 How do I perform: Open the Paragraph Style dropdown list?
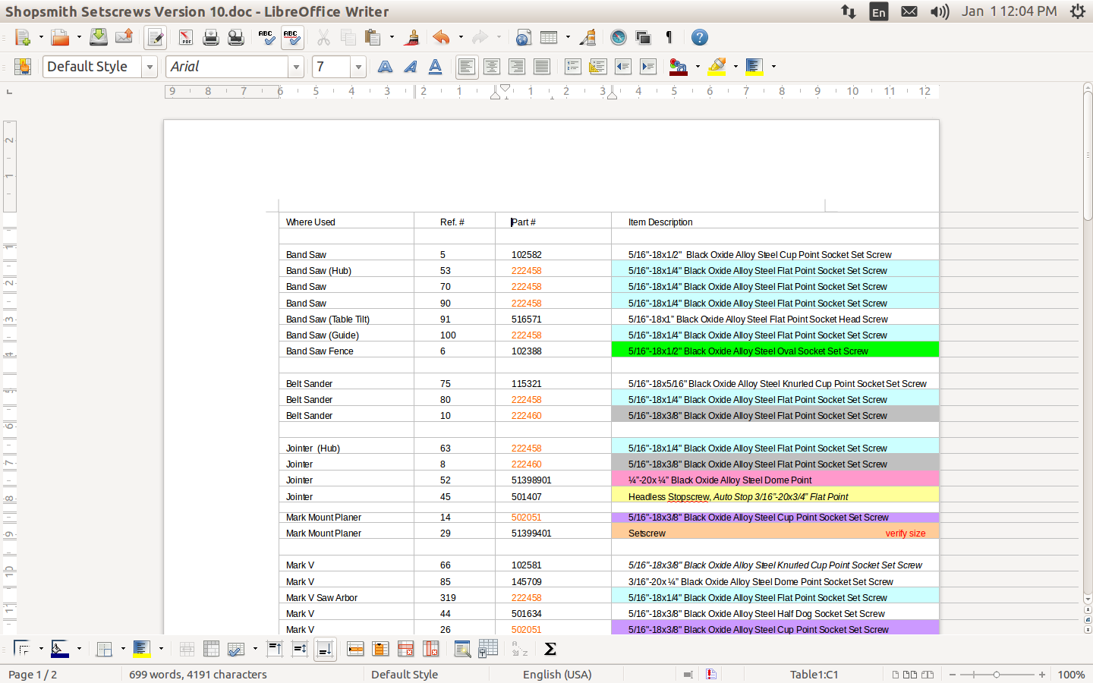pos(150,67)
